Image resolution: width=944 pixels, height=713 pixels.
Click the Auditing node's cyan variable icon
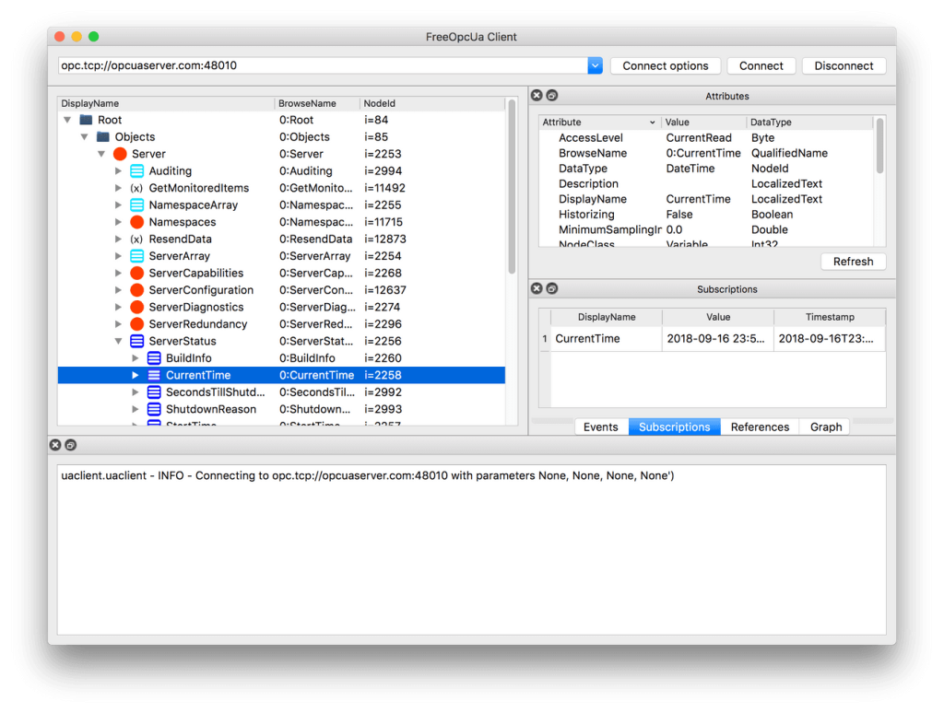136,171
